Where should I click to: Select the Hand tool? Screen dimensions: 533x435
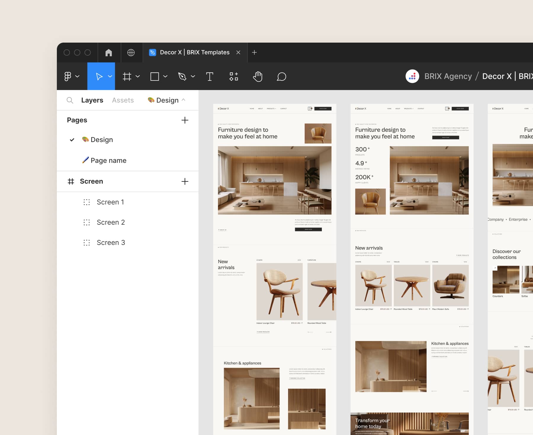(x=258, y=77)
